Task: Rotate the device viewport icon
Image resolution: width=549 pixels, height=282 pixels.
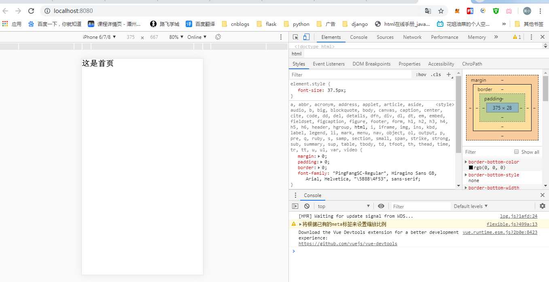Action: [218, 37]
